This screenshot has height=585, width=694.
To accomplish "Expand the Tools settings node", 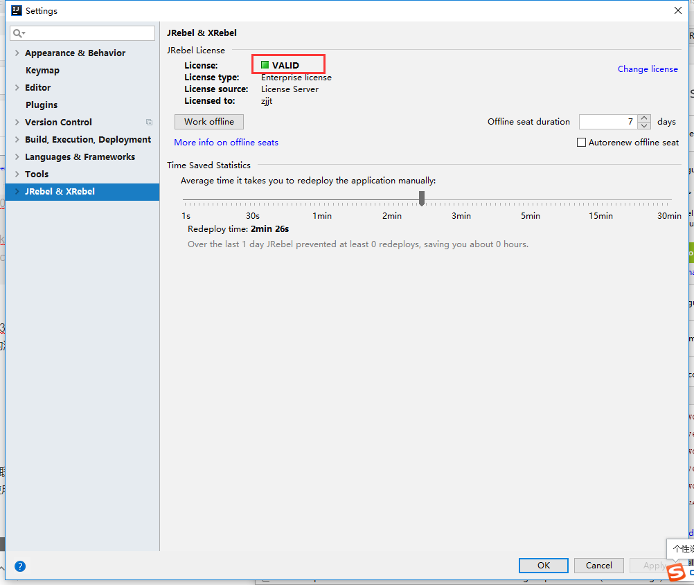I will 17,174.
